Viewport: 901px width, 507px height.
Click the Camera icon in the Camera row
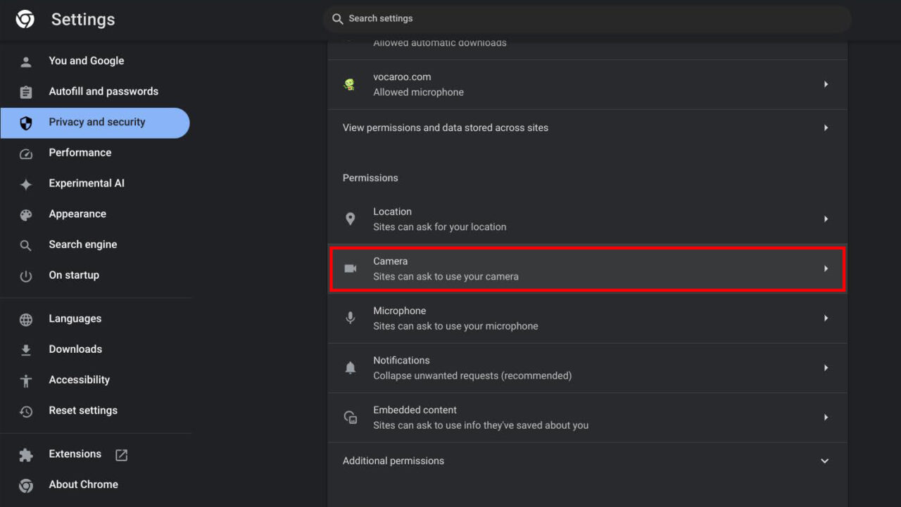click(351, 268)
